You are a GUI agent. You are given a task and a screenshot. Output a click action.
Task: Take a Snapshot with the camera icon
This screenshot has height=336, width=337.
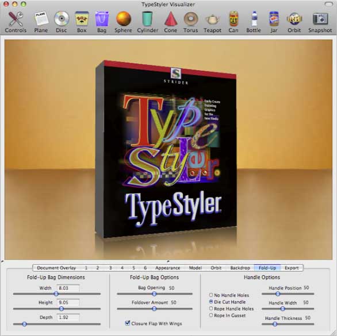coord(320,22)
